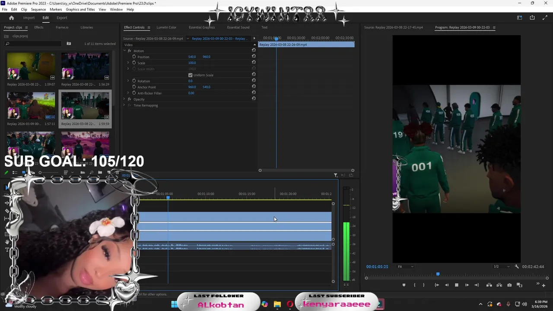553x311 pixels.
Task: Toggle the Opacity fx effect on/off
Action: [x=129, y=99]
